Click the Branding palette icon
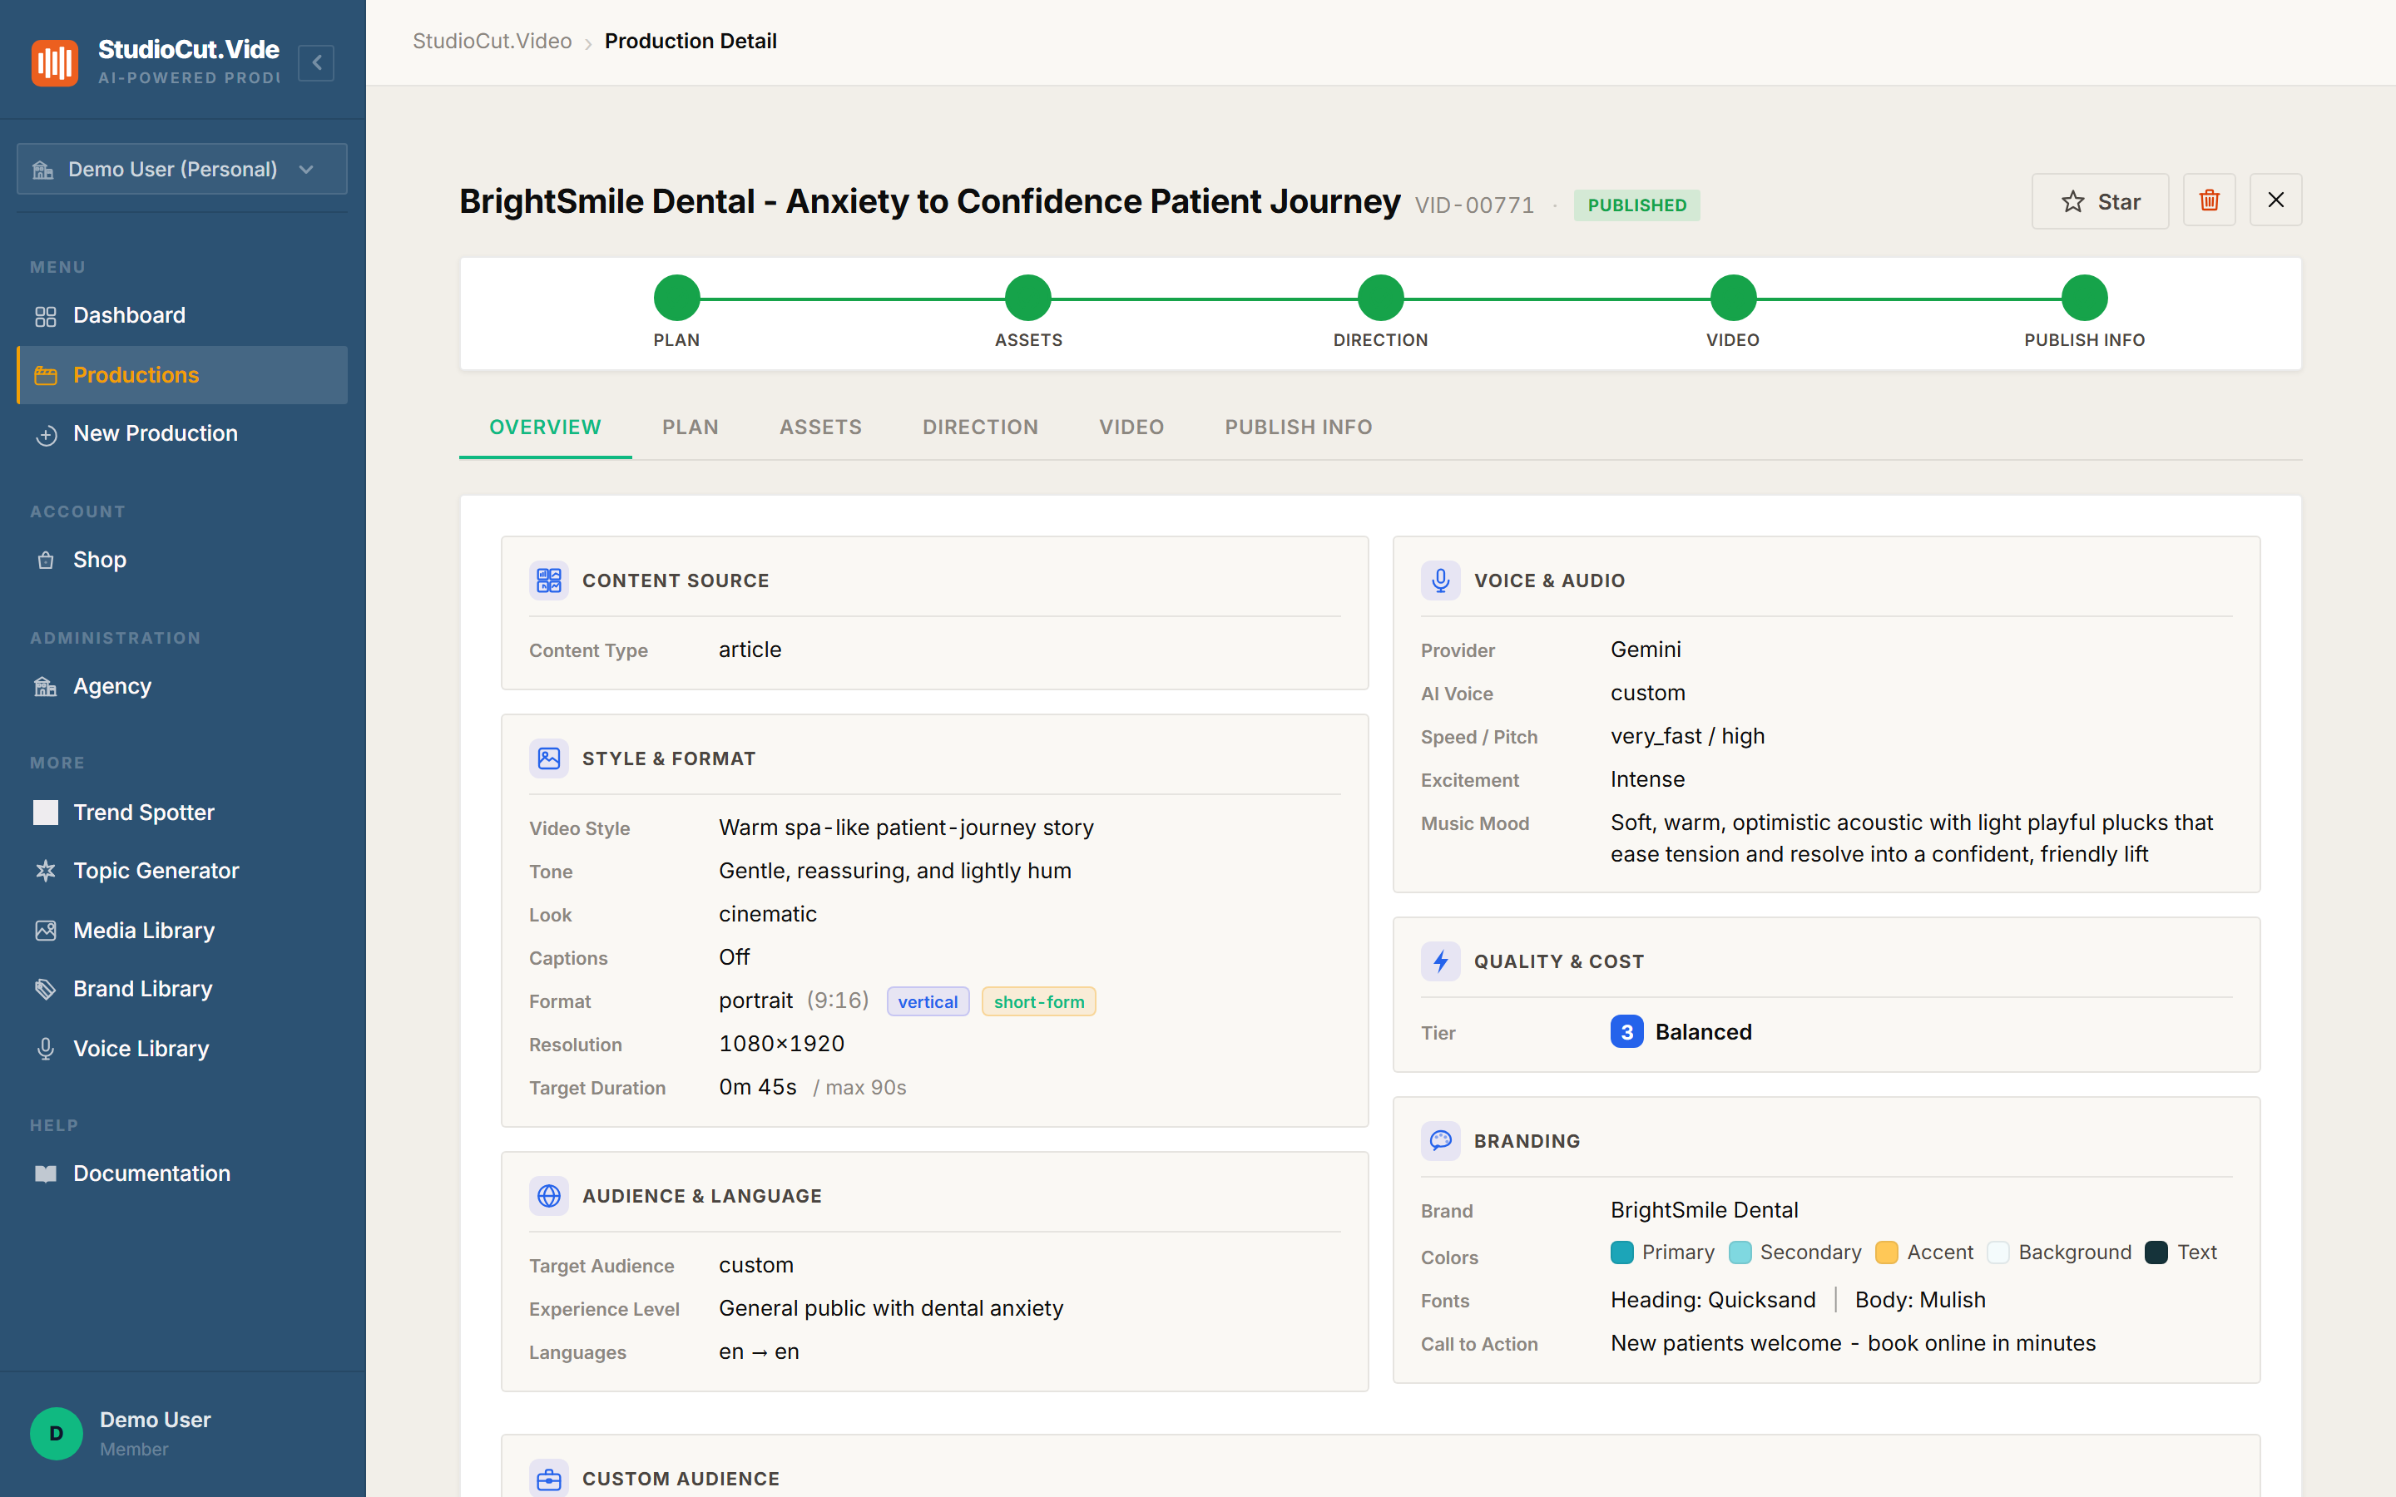The width and height of the screenshot is (2396, 1497). 1441,1140
